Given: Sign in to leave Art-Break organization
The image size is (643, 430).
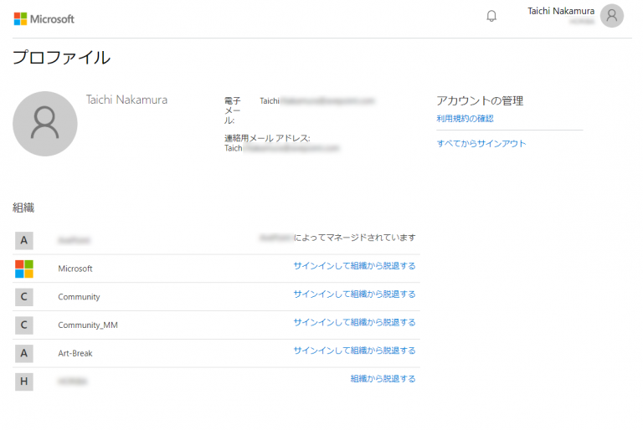Looking at the screenshot, I should (x=354, y=351).
